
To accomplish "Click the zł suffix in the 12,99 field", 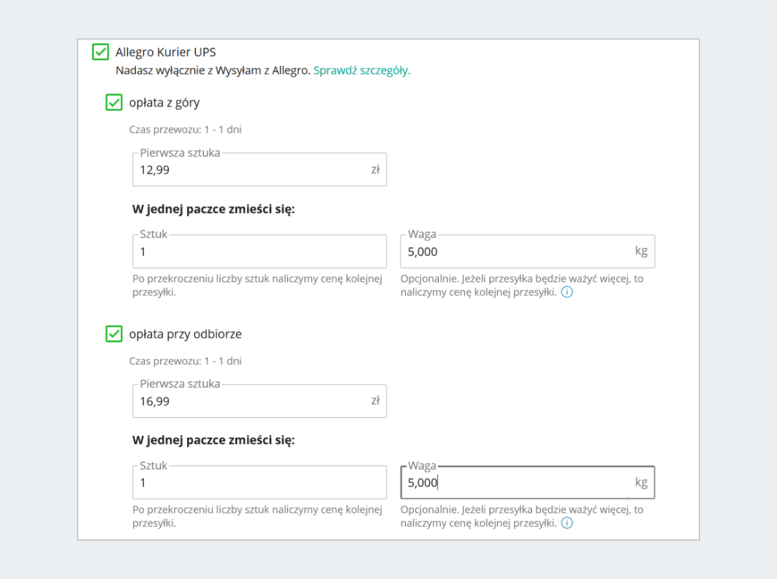I will coord(376,170).
